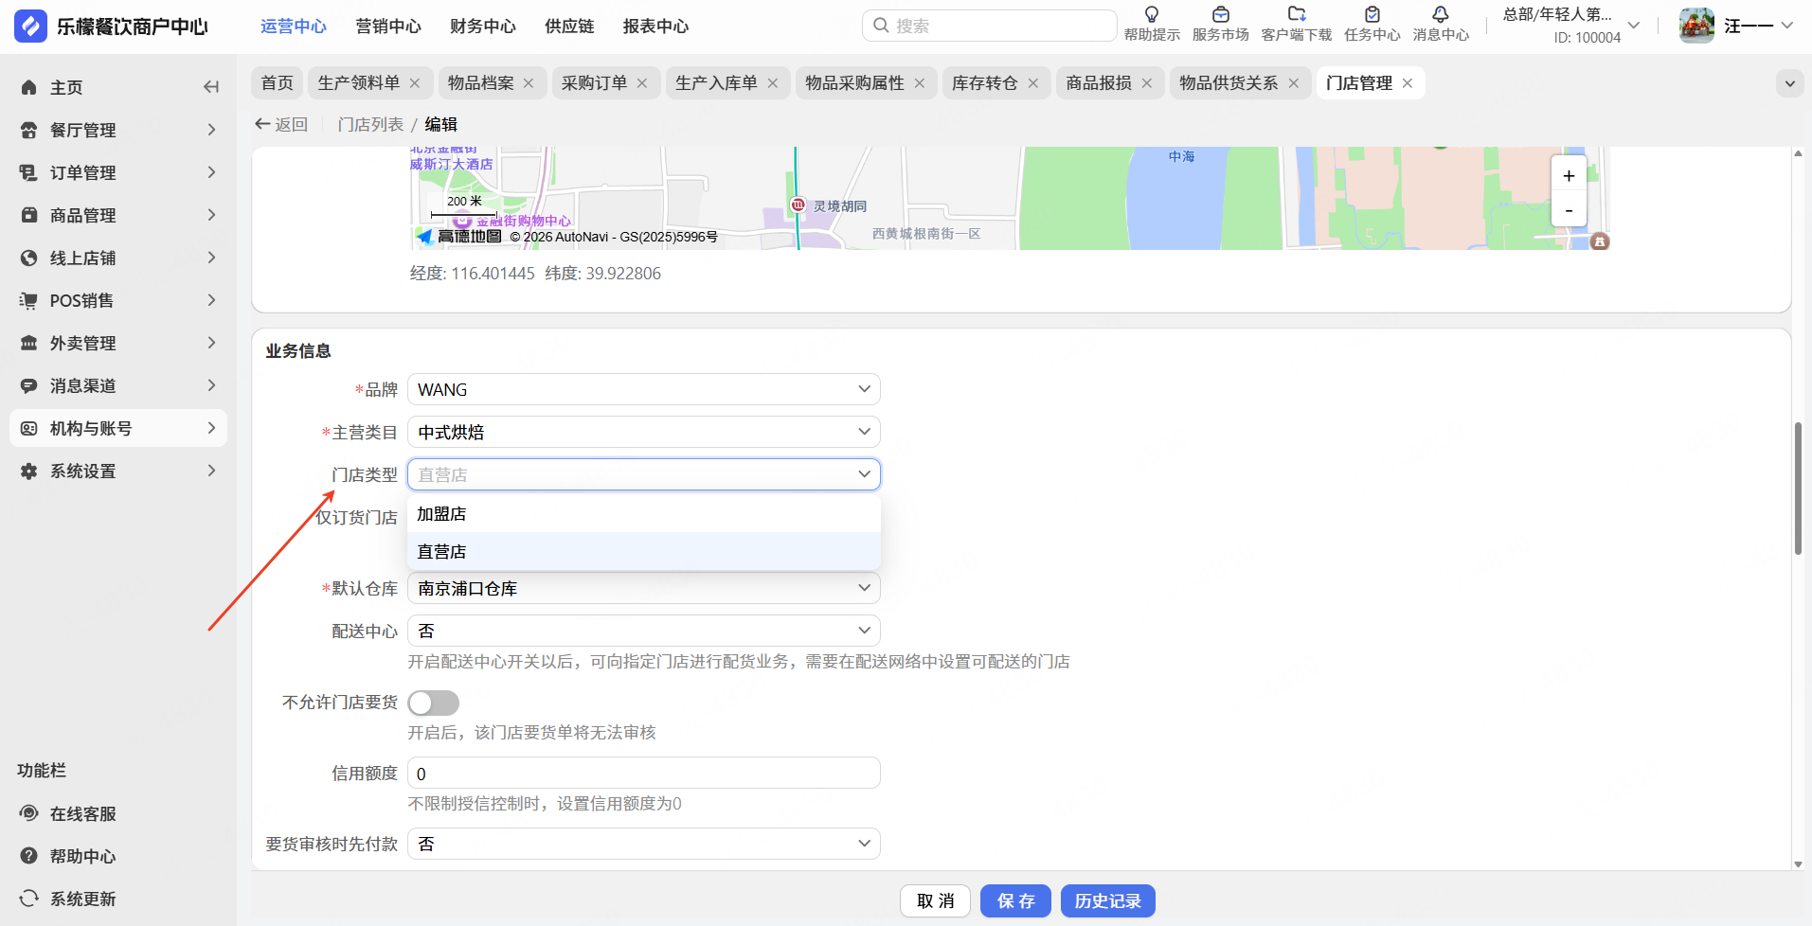Screen dimensions: 1812x926
Task: Click the 系统更新 refresh icon
Action: (x=29, y=899)
